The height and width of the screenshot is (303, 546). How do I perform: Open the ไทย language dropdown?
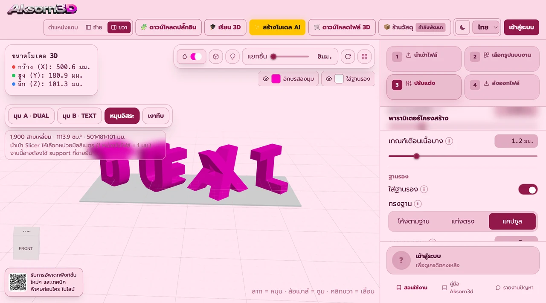tap(486, 27)
